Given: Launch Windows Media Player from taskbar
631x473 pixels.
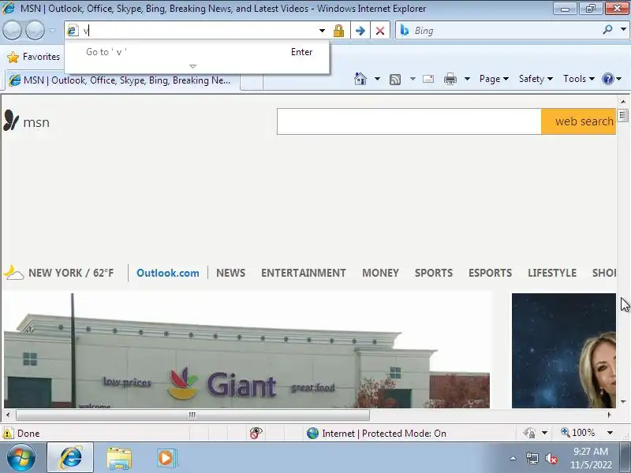Looking at the screenshot, I should coord(166,458).
